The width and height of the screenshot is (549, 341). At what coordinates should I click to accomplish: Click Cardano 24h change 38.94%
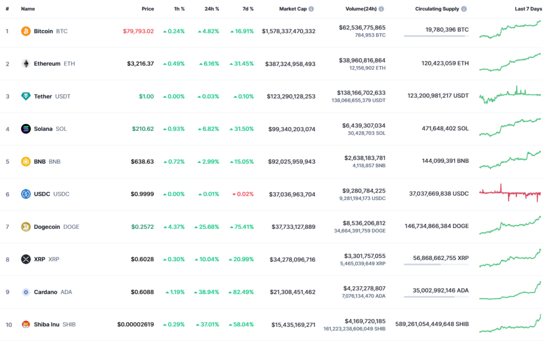pyautogui.click(x=206, y=292)
